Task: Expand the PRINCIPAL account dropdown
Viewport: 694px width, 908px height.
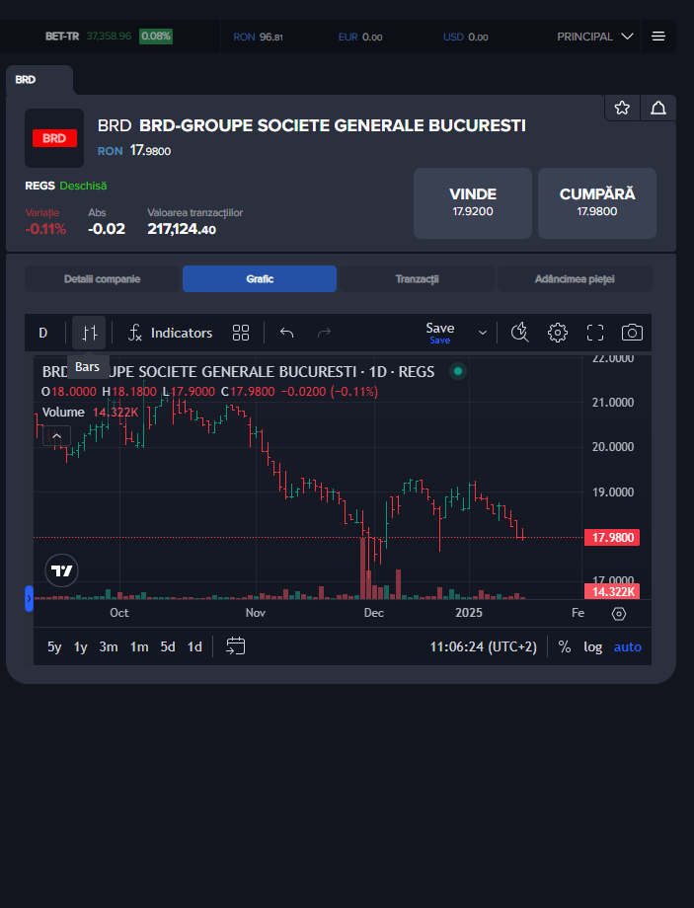Action: (595, 37)
